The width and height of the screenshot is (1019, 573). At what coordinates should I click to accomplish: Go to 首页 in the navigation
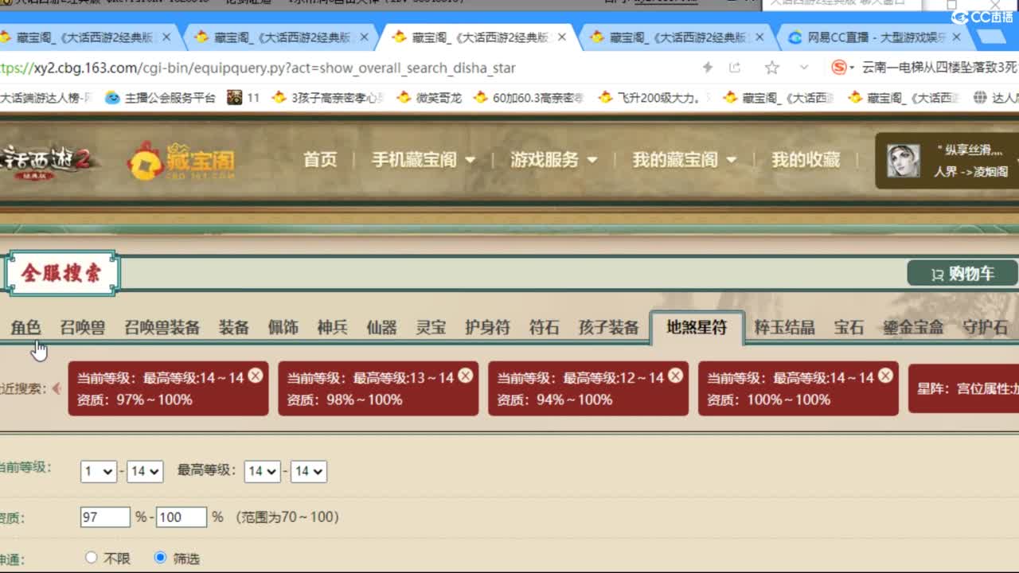click(x=320, y=160)
